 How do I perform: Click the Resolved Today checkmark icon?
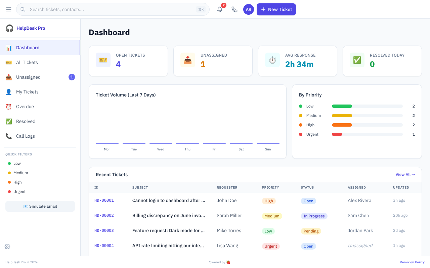(357, 60)
